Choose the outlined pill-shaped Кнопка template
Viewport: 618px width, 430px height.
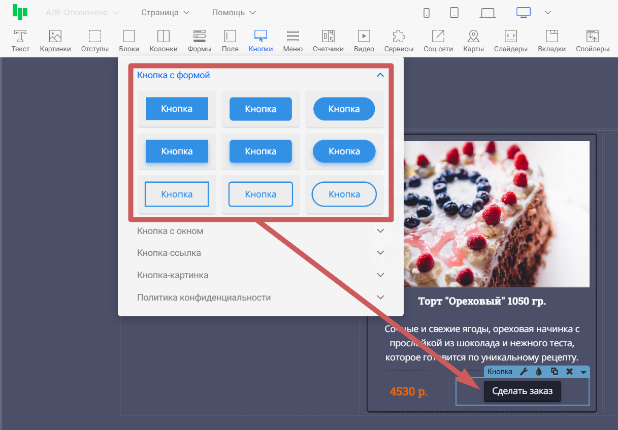click(x=344, y=194)
